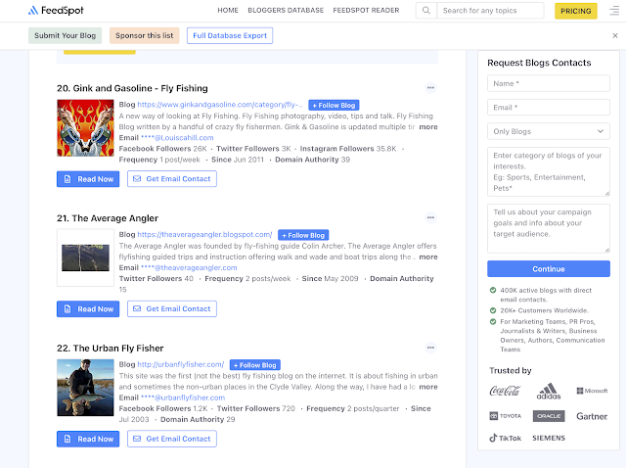The width and height of the screenshot is (626, 468).
Task: Open the hamburger menu icon
Action: [x=614, y=11]
